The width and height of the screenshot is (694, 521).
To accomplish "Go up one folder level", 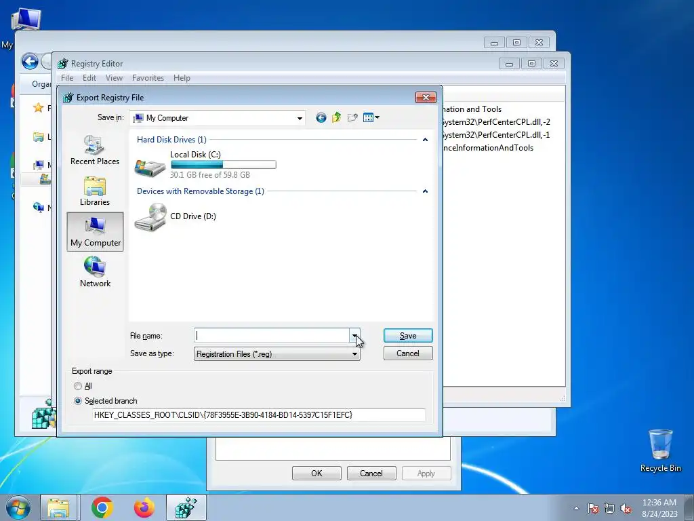I will (336, 117).
